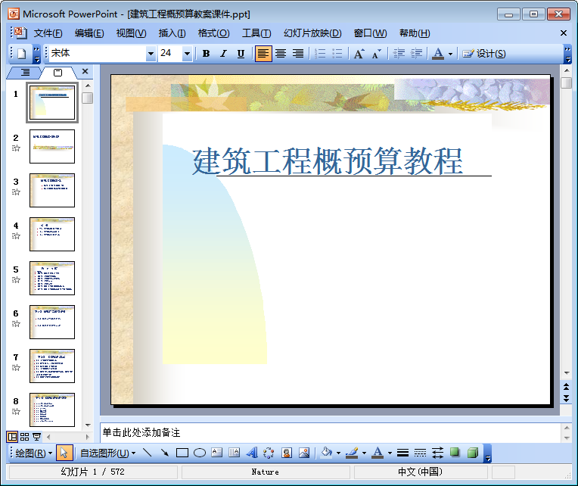
Task: Apply fill color bucket
Action: 326,453
